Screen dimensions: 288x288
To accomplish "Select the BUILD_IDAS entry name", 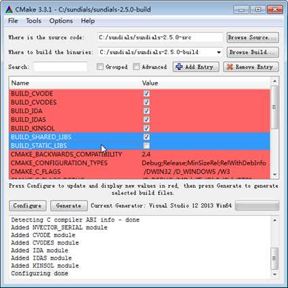I will 28,120.
